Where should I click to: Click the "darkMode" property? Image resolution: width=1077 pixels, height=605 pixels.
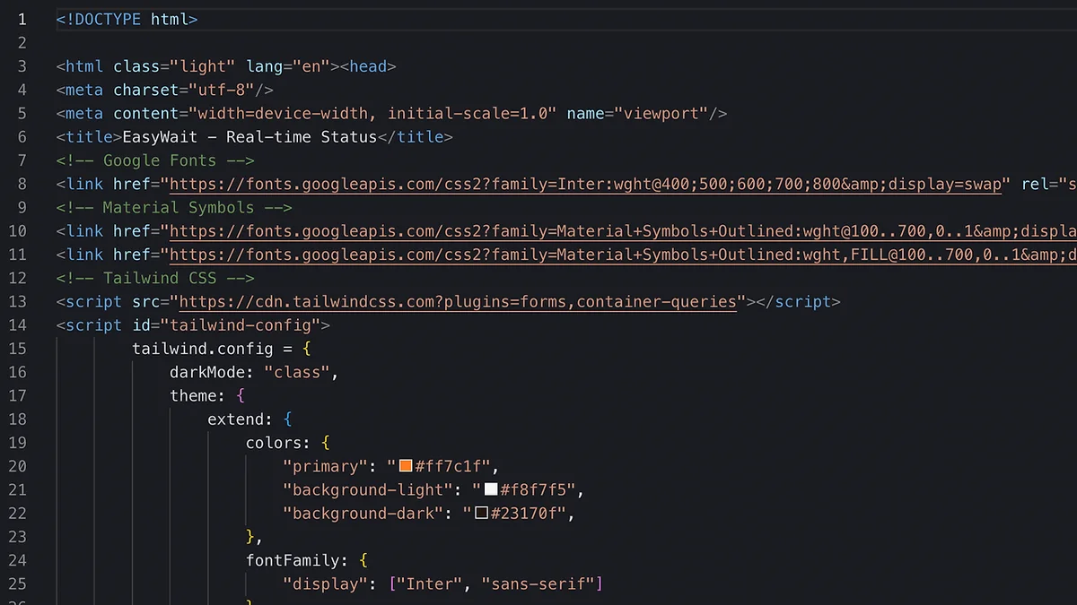[207, 372]
